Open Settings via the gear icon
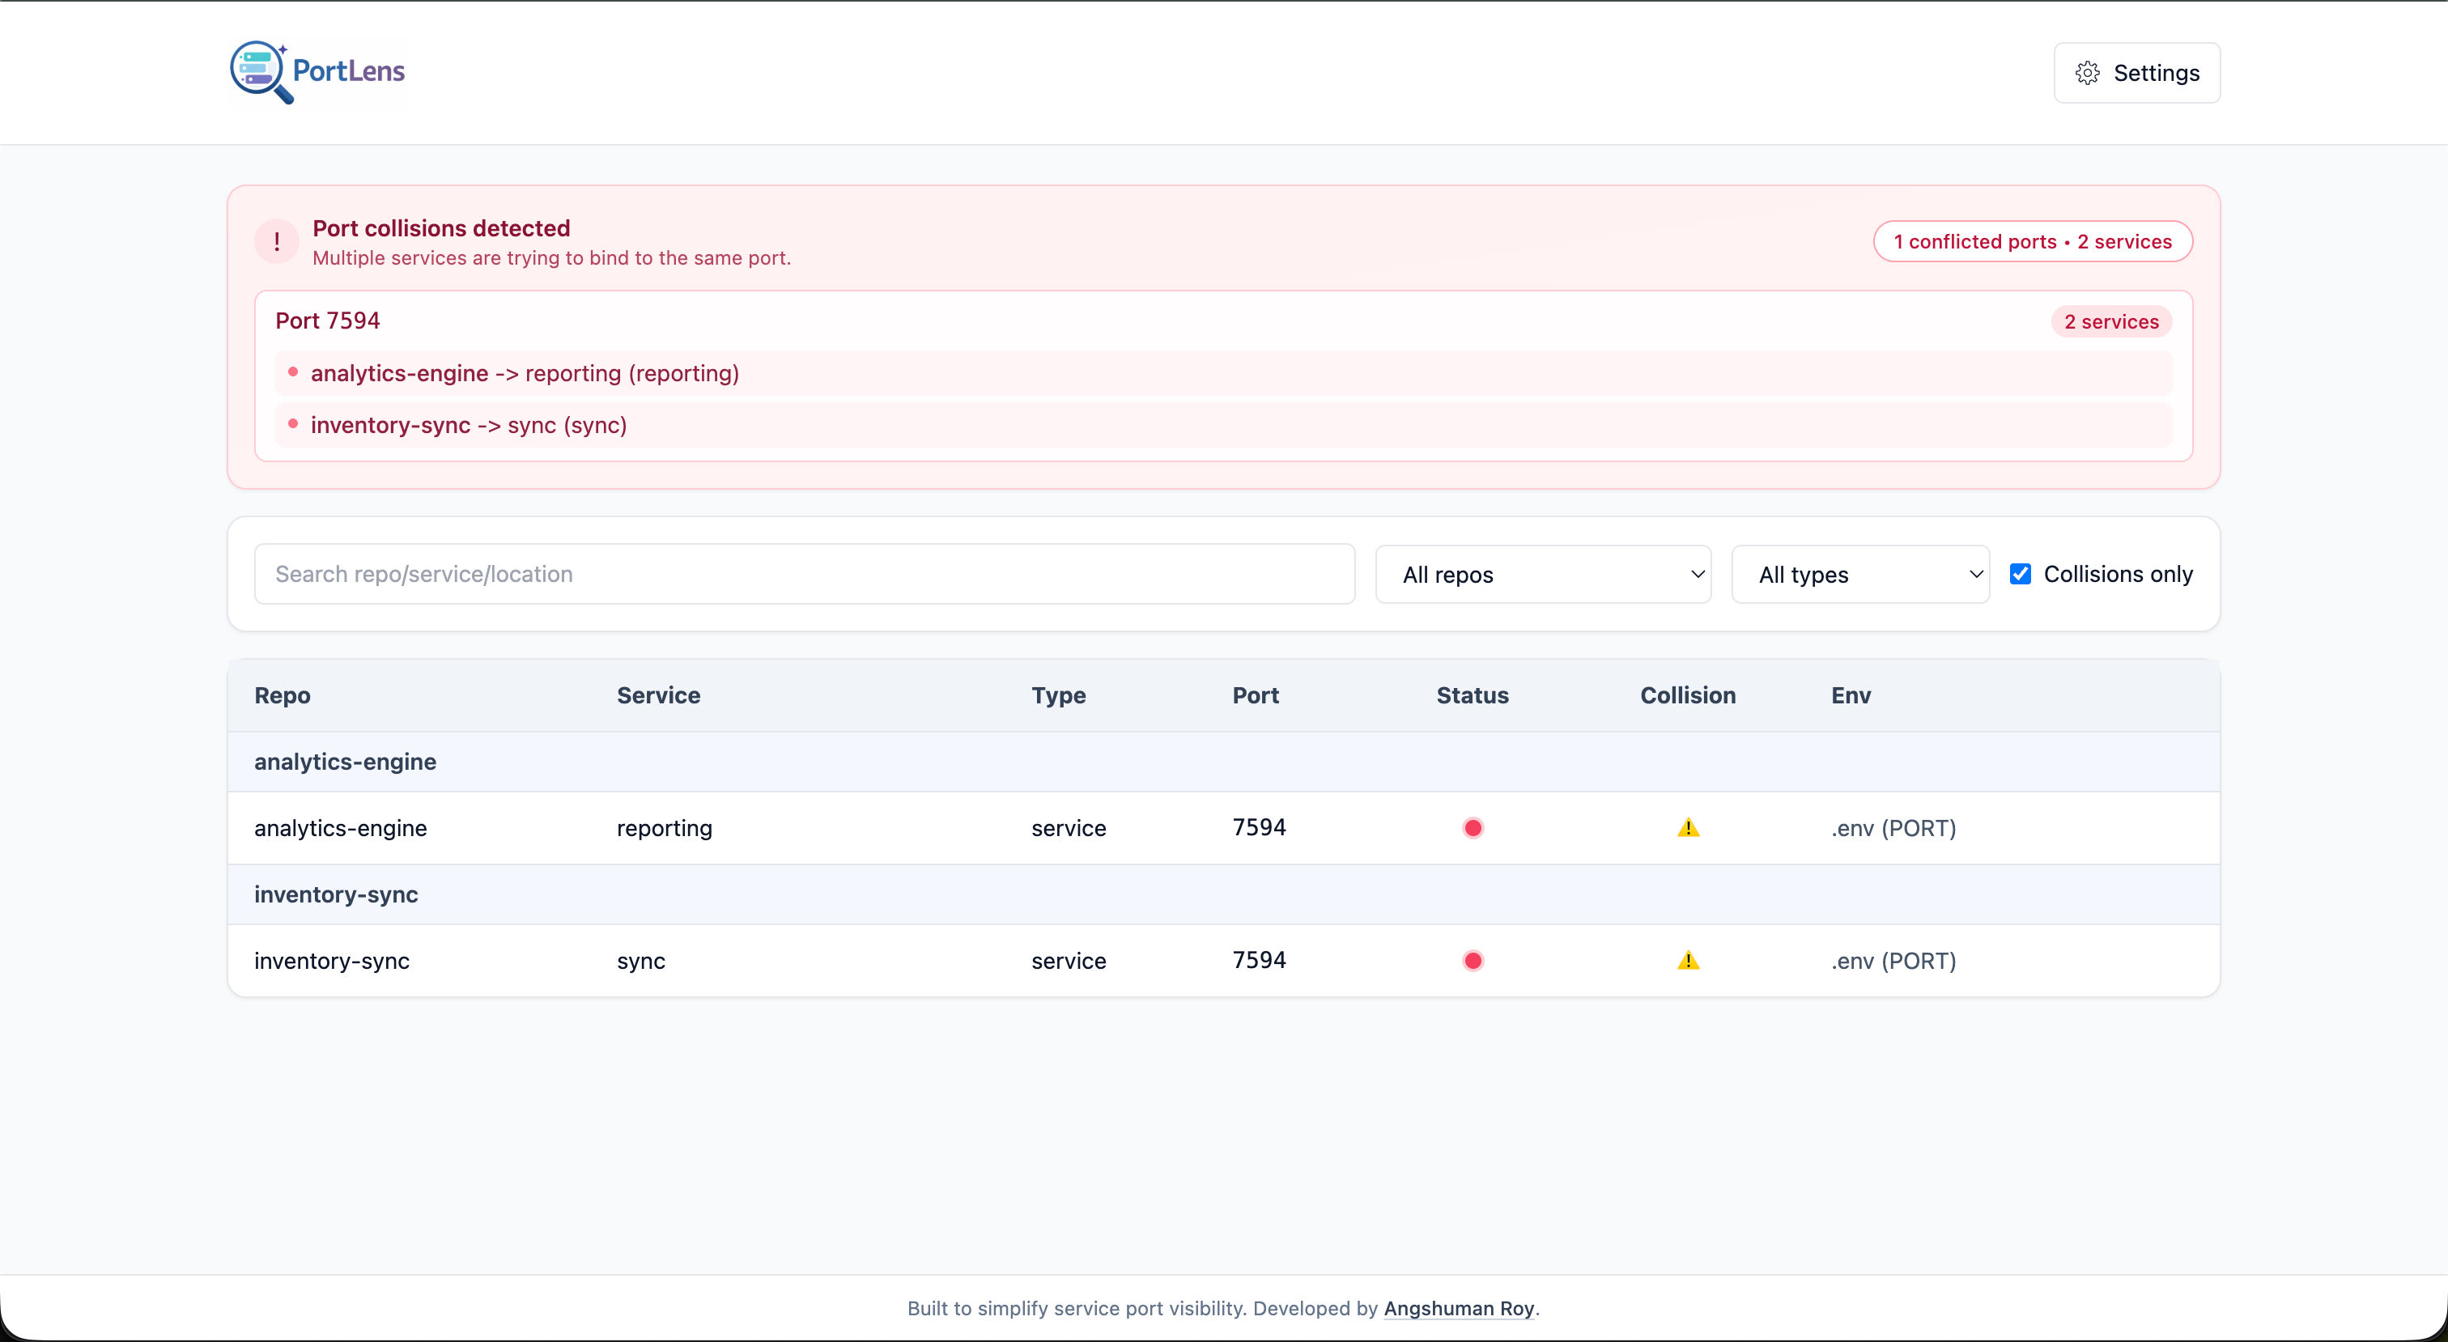 2087,72
